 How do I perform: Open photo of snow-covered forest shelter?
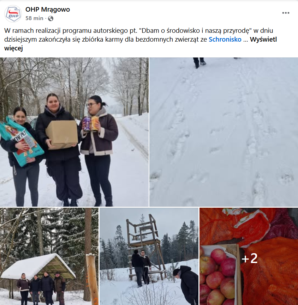[49, 256]
